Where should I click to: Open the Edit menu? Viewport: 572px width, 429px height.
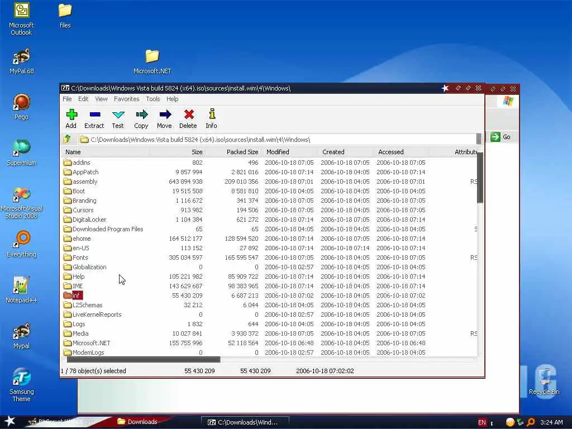tap(83, 99)
